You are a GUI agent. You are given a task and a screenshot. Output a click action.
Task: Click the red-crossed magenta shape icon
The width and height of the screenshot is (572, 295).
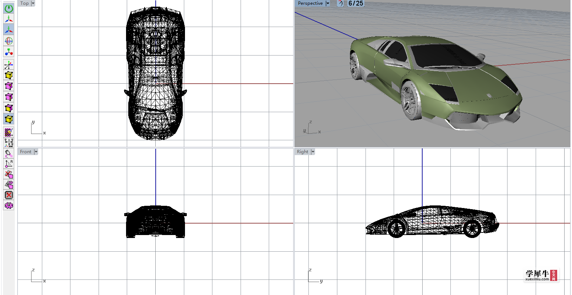pos(9,174)
